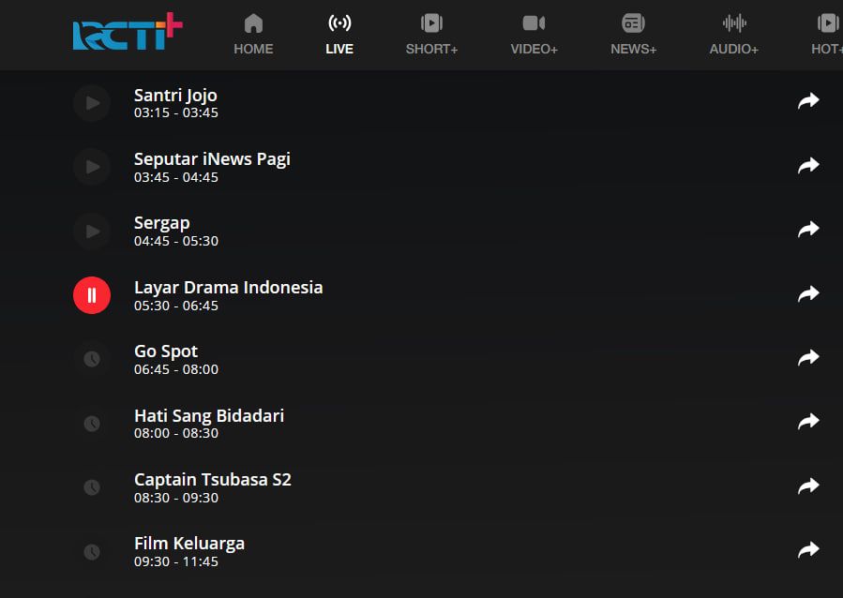Share the Santri Jojo program

(807, 101)
